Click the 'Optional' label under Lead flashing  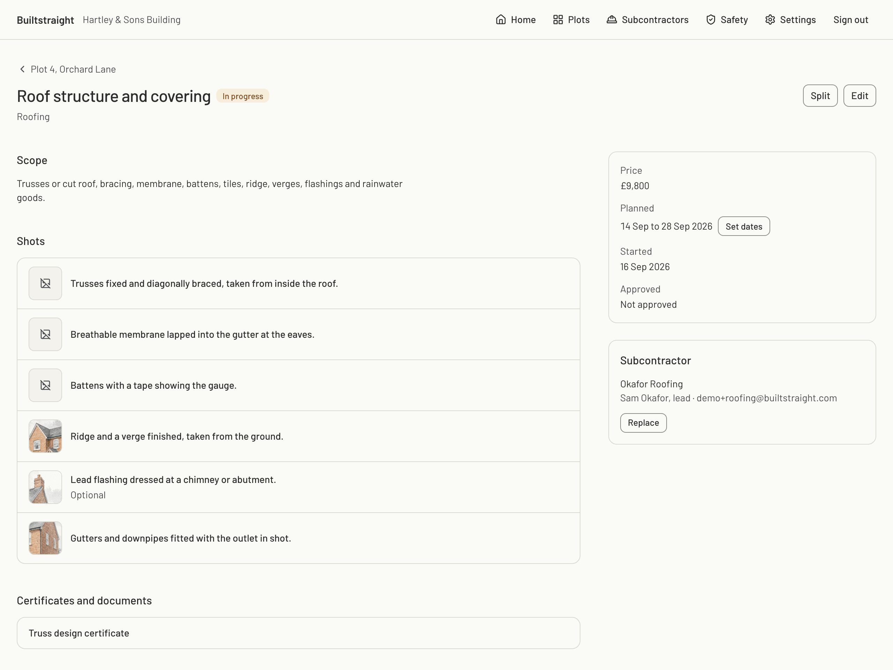(x=88, y=495)
